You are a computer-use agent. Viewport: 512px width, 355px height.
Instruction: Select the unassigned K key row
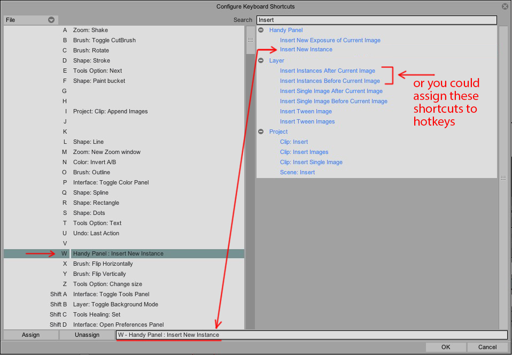pyautogui.click(x=124, y=132)
